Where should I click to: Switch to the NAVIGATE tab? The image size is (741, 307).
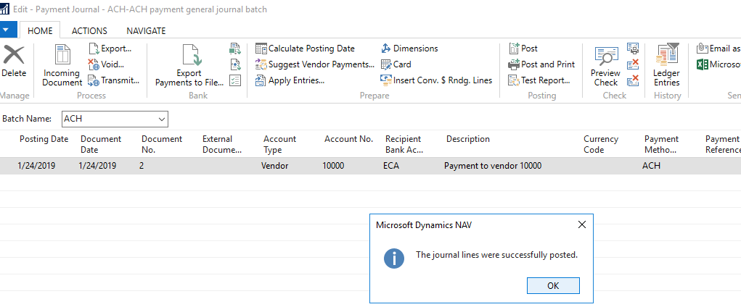coord(146,31)
